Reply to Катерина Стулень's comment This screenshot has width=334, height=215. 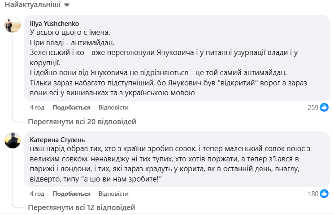coord(113,194)
